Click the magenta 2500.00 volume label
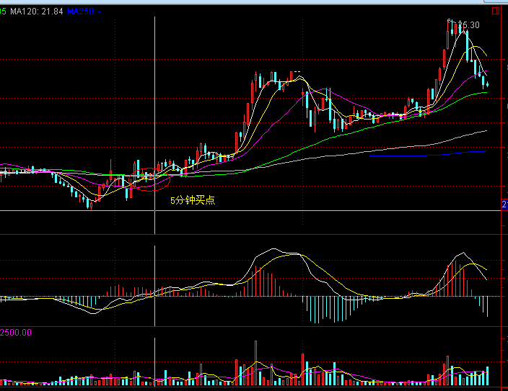Image resolution: width=508 pixels, height=391 pixels. (16, 332)
